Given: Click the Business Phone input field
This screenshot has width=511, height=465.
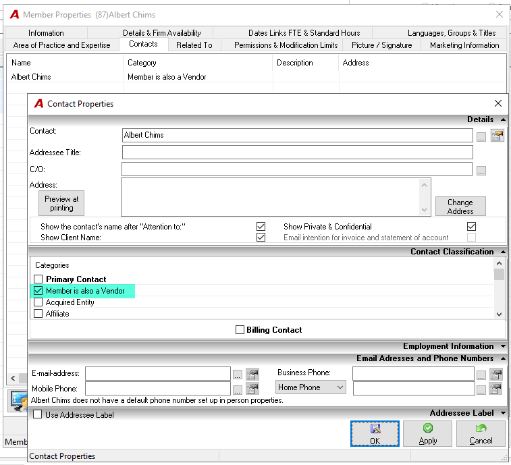Looking at the screenshot, I should tap(413, 373).
